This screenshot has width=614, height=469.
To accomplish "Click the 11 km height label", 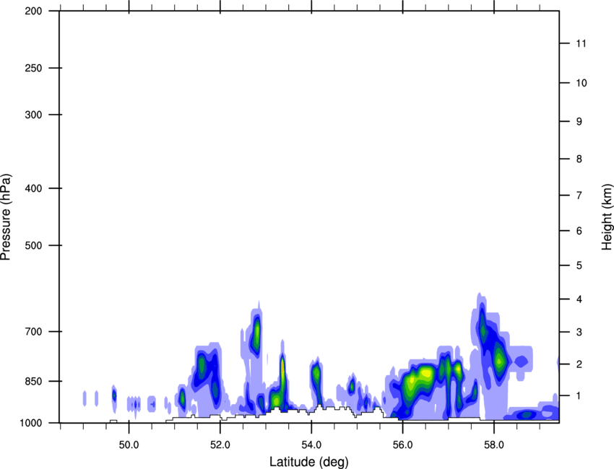I will pos(581,43).
